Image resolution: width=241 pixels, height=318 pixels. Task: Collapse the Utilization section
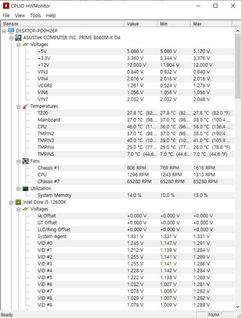[18, 189]
